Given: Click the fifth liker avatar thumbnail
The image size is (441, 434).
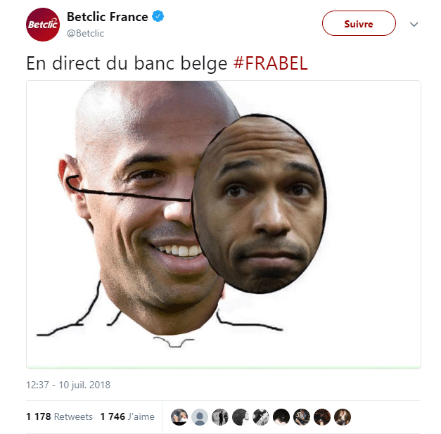Looking at the screenshot, I should [x=261, y=417].
